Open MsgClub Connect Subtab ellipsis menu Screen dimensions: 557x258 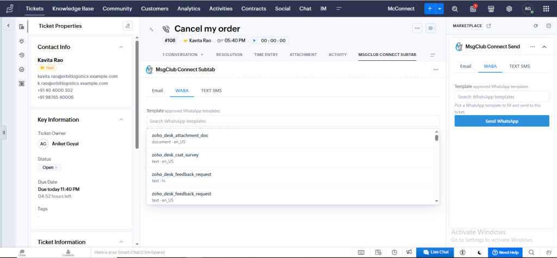[x=436, y=70]
